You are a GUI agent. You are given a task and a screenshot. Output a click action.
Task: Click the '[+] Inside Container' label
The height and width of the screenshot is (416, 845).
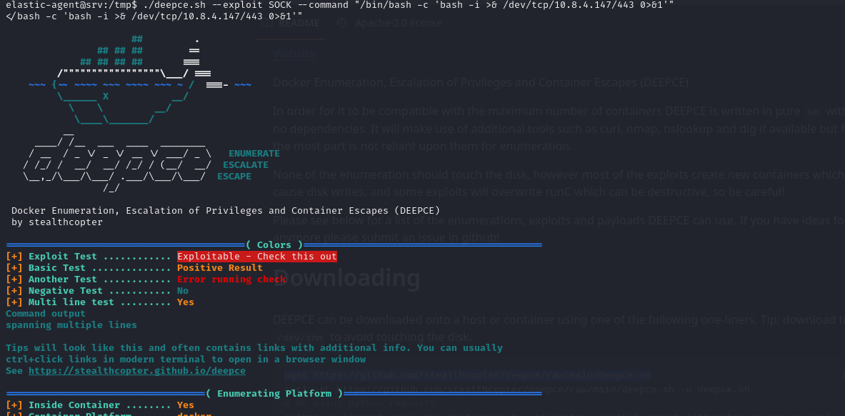[63, 405]
